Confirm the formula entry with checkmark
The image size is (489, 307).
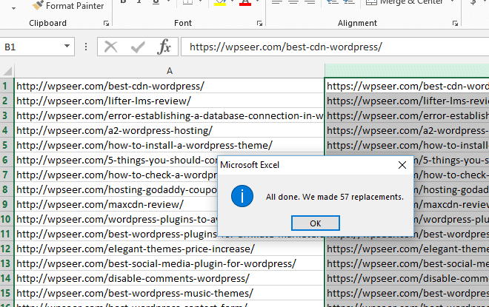pos(138,47)
